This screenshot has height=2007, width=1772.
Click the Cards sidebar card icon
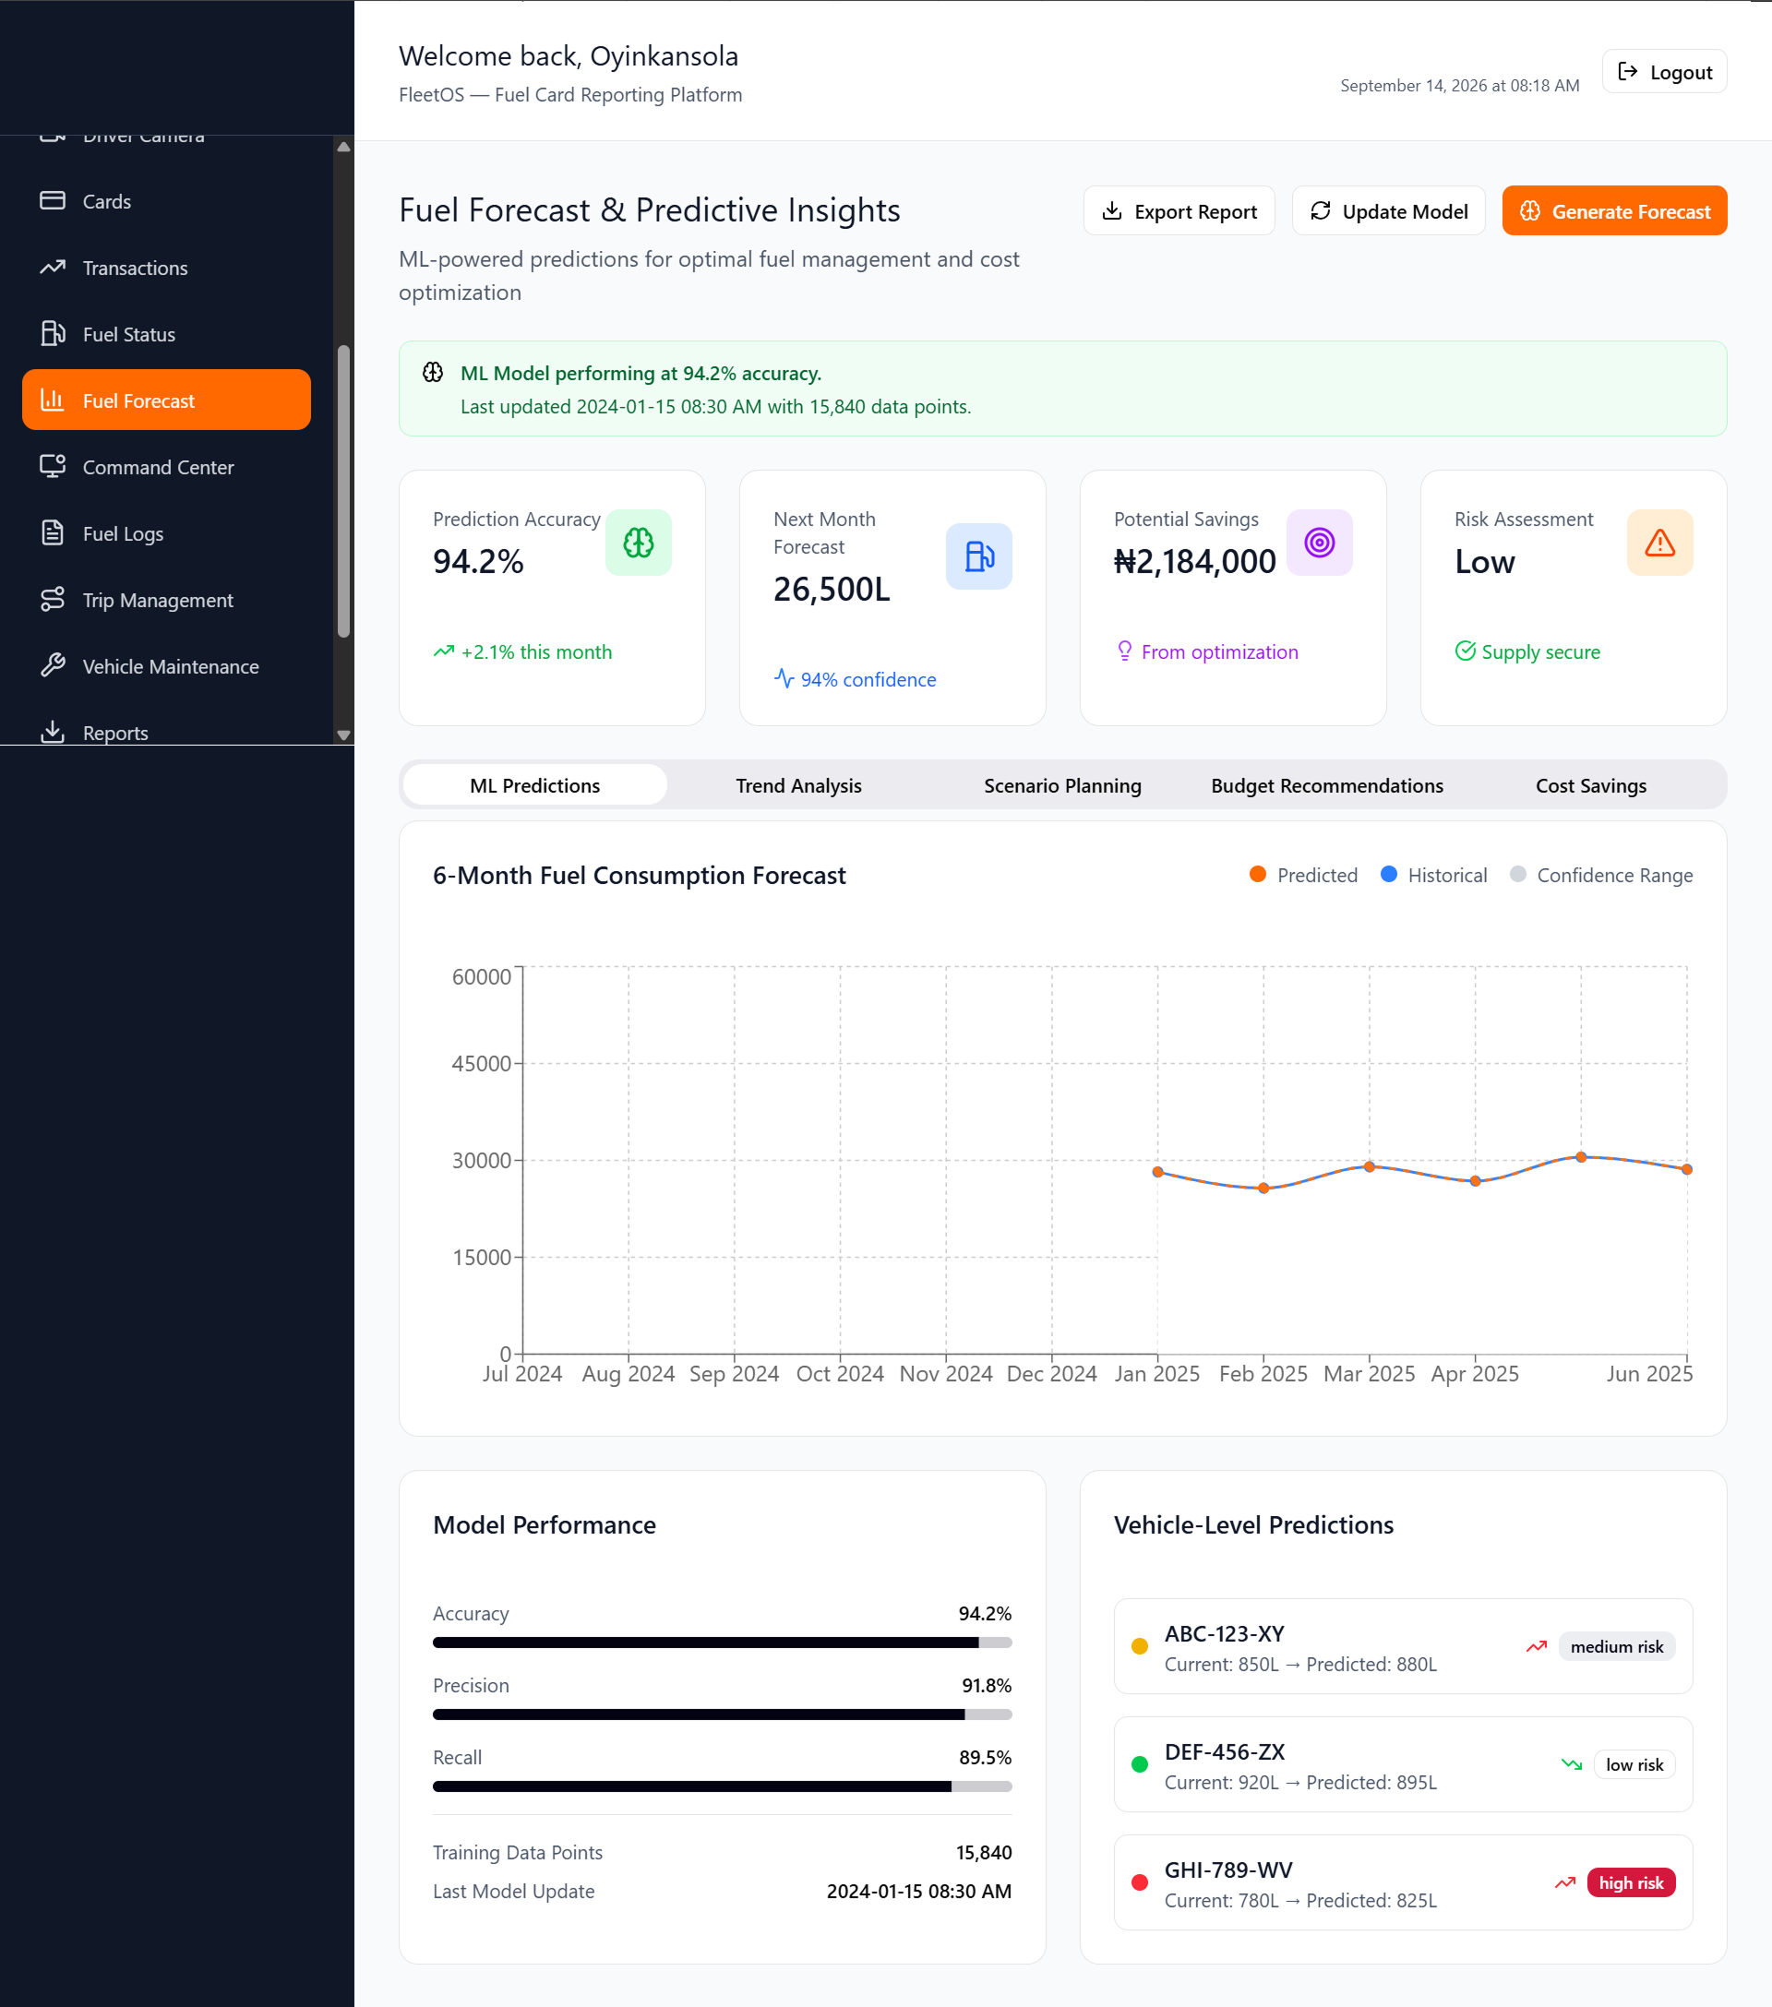(52, 200)
